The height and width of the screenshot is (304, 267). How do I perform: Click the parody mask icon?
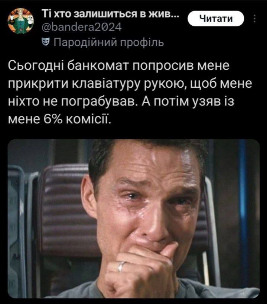[46, 42]
